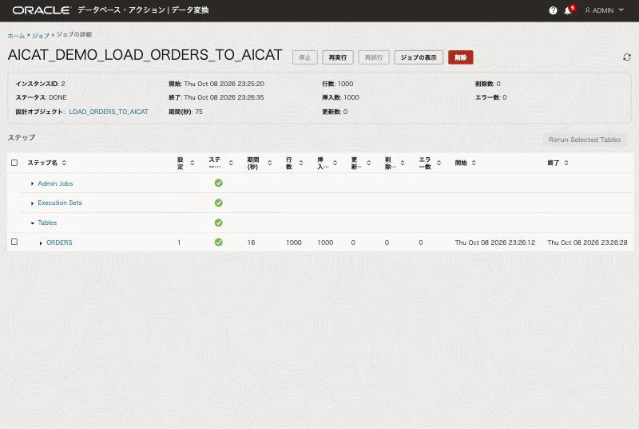Click green status check for Admin Jobs

point(218,183)
